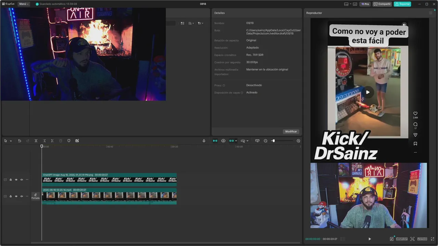This screenshot has height=246, width=438.
Task: Click the trash delete icon
Action: pyautogui.click(x=61, y=141)
